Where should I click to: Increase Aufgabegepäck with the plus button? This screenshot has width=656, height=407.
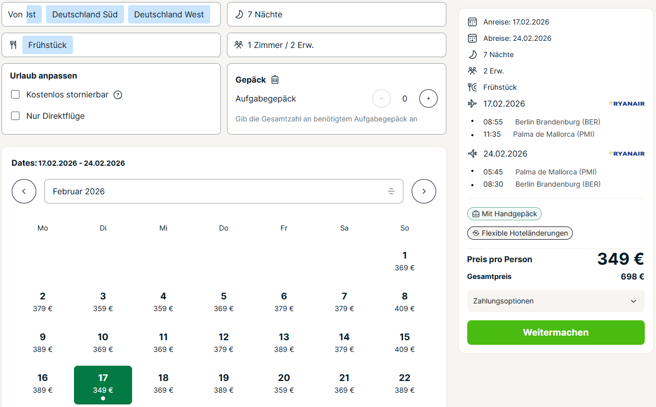point(428,98)
